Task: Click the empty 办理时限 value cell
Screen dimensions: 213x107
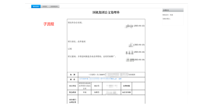Action: pos(138,86)
